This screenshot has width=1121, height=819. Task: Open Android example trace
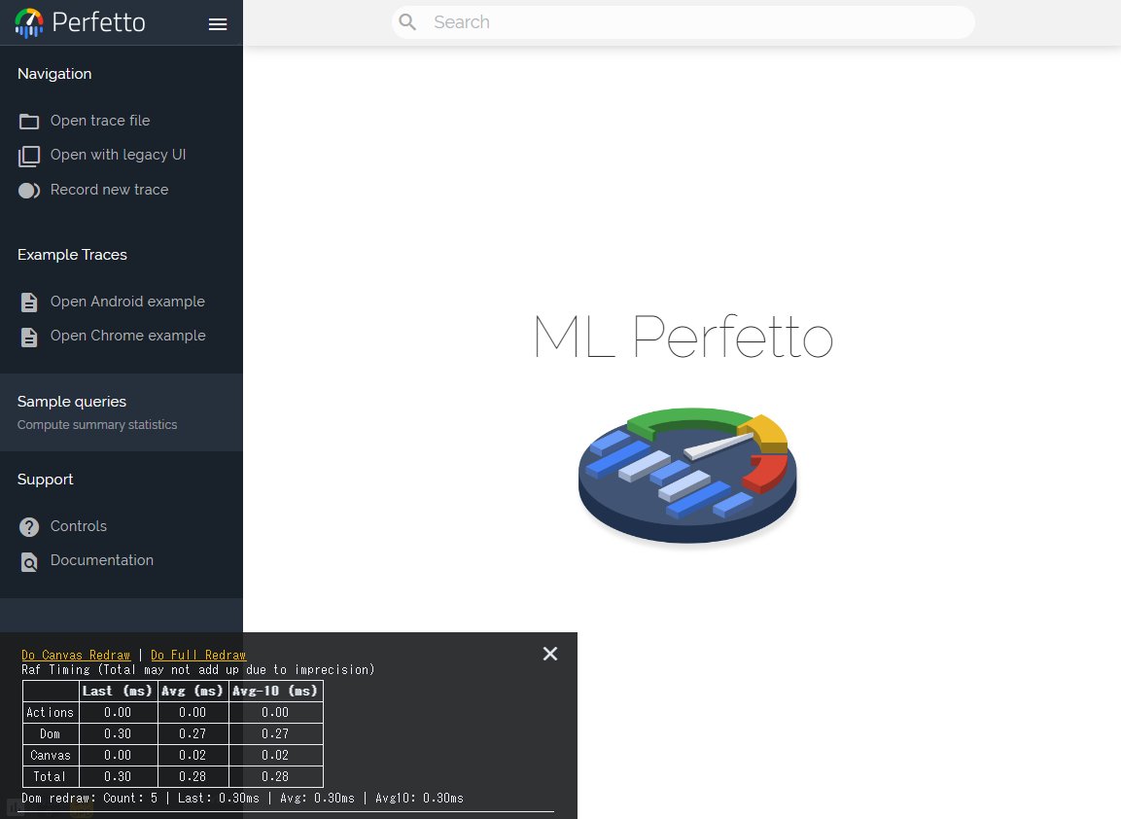(127, 302)
